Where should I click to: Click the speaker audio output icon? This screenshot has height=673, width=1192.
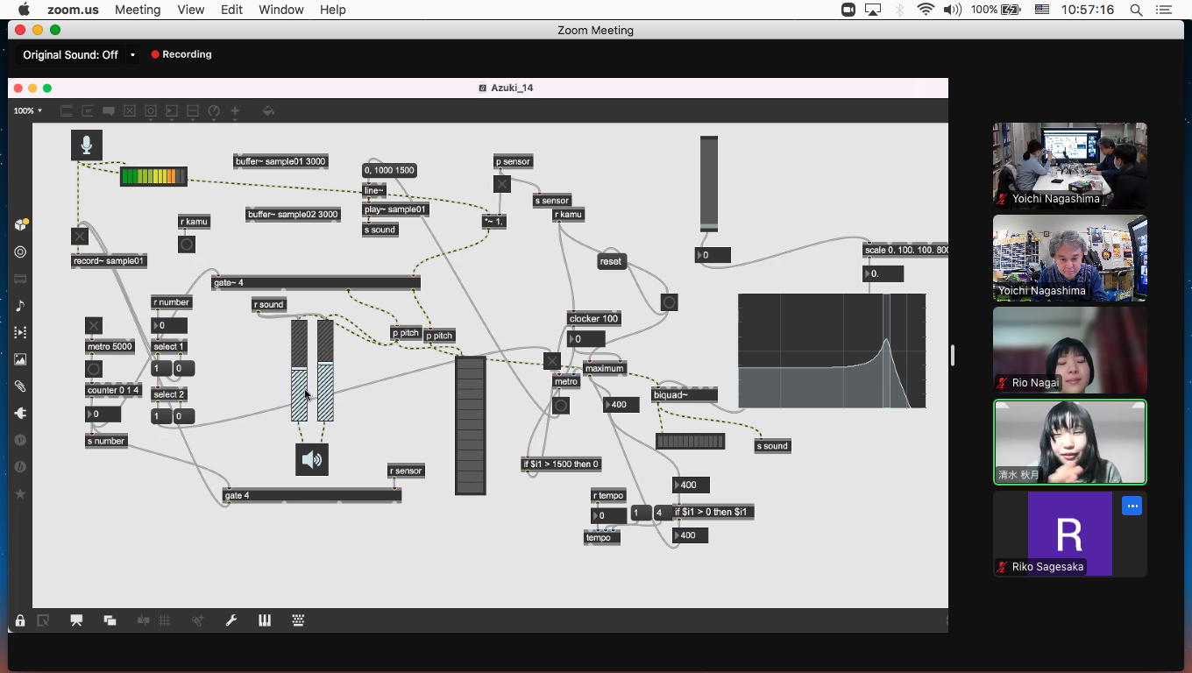312,459
